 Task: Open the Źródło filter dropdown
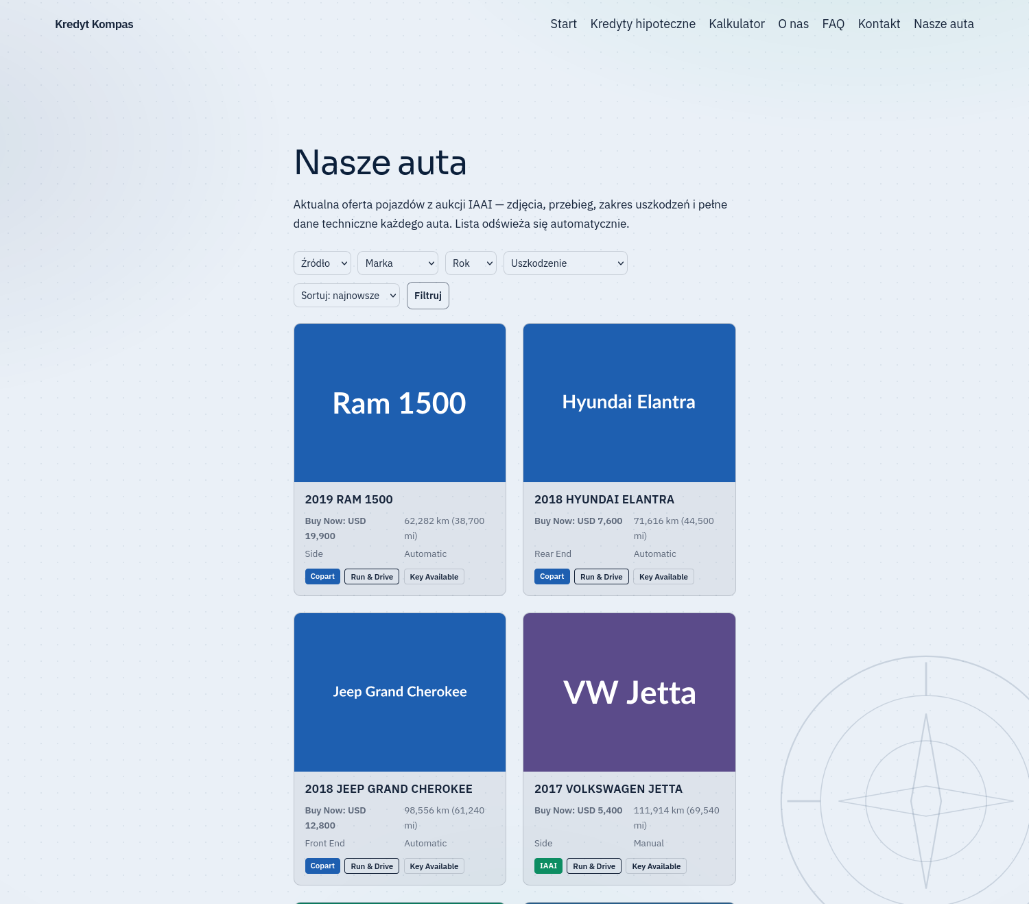tap(322, 263)
